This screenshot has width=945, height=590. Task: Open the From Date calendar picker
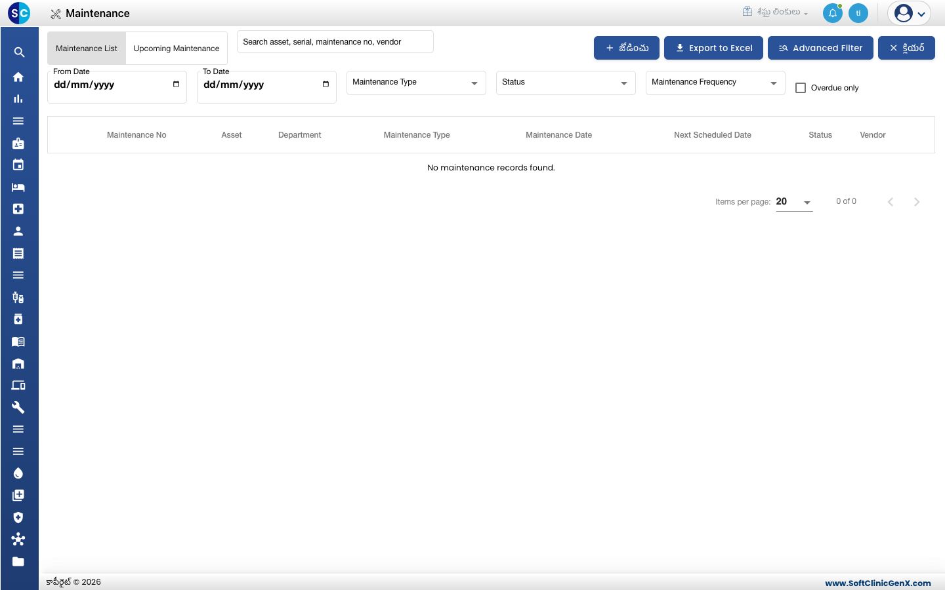click(x=176, y=85)
